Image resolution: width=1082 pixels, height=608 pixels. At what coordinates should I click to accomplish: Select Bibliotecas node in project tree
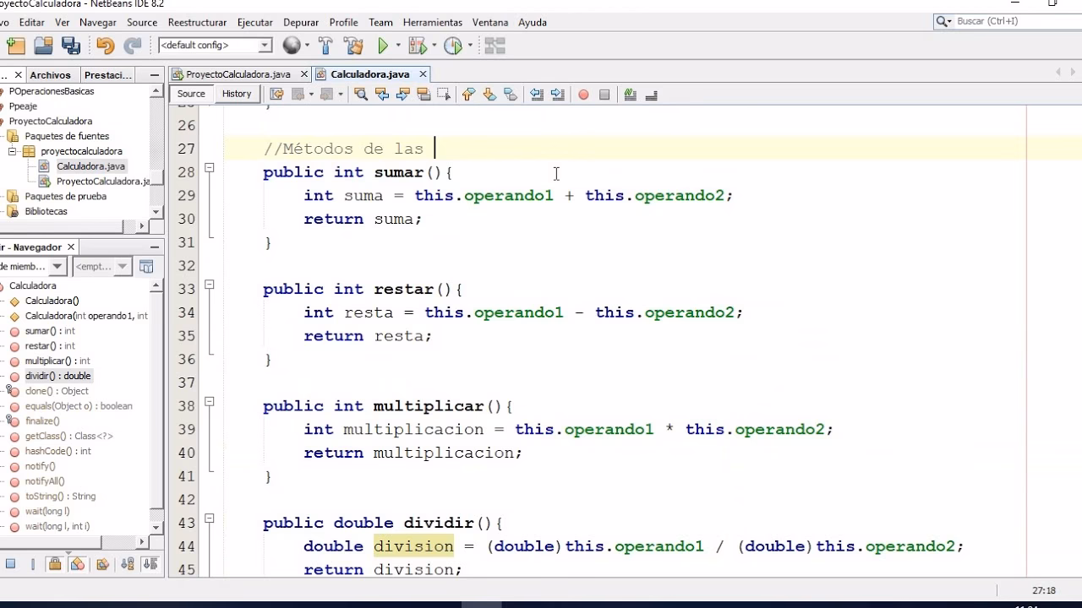click(x=46, y=211)
